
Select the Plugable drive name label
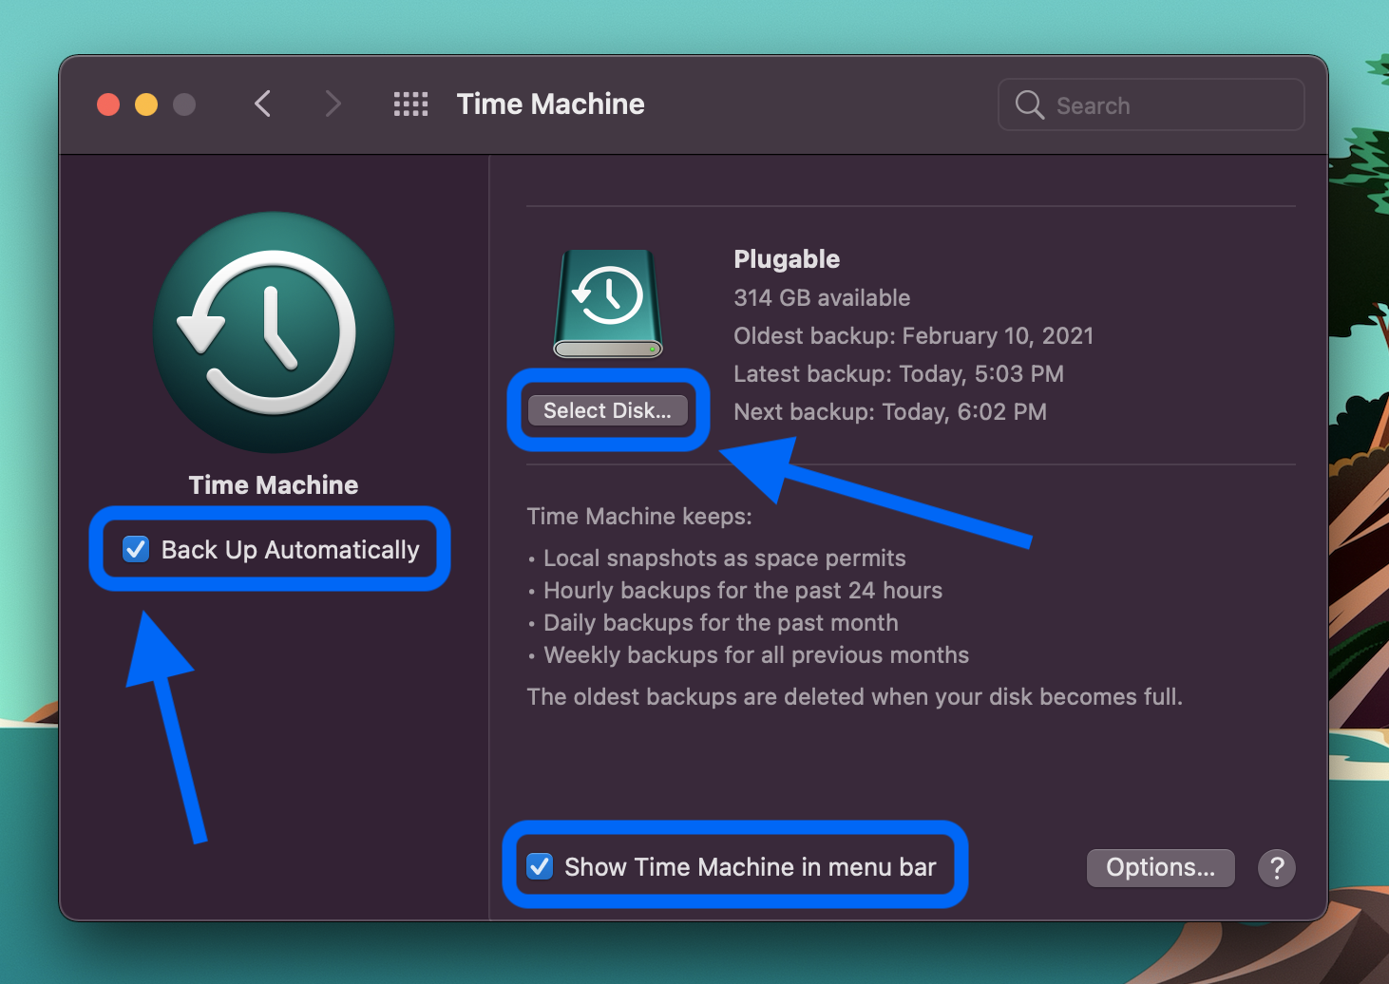[787, 258]
